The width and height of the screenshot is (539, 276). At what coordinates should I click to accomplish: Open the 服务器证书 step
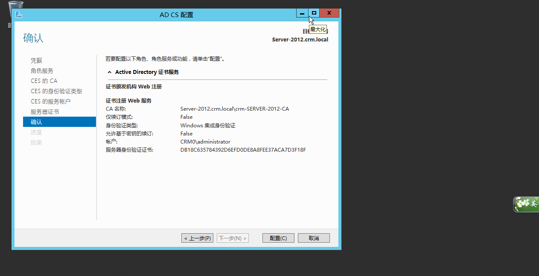(x=45, y=112)
